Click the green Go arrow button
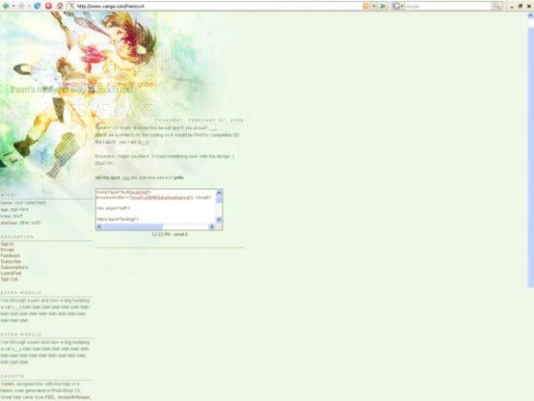 coord(383,6)
